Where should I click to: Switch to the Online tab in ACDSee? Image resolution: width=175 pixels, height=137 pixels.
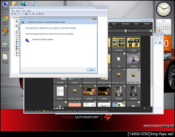tap(147, 24)
